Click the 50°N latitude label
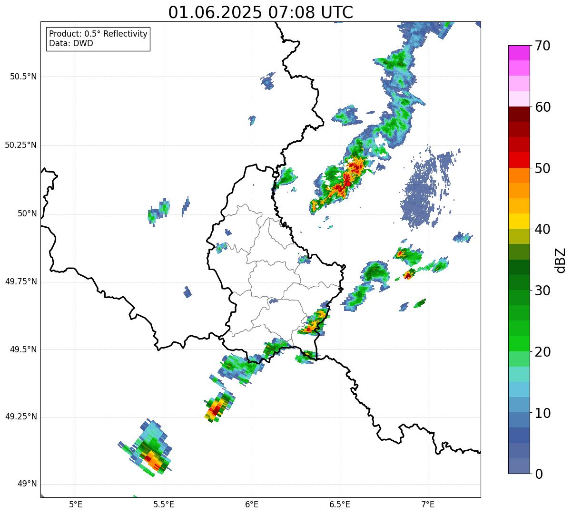Viewport: 572px width, 514px height. [x=27, y=213]
